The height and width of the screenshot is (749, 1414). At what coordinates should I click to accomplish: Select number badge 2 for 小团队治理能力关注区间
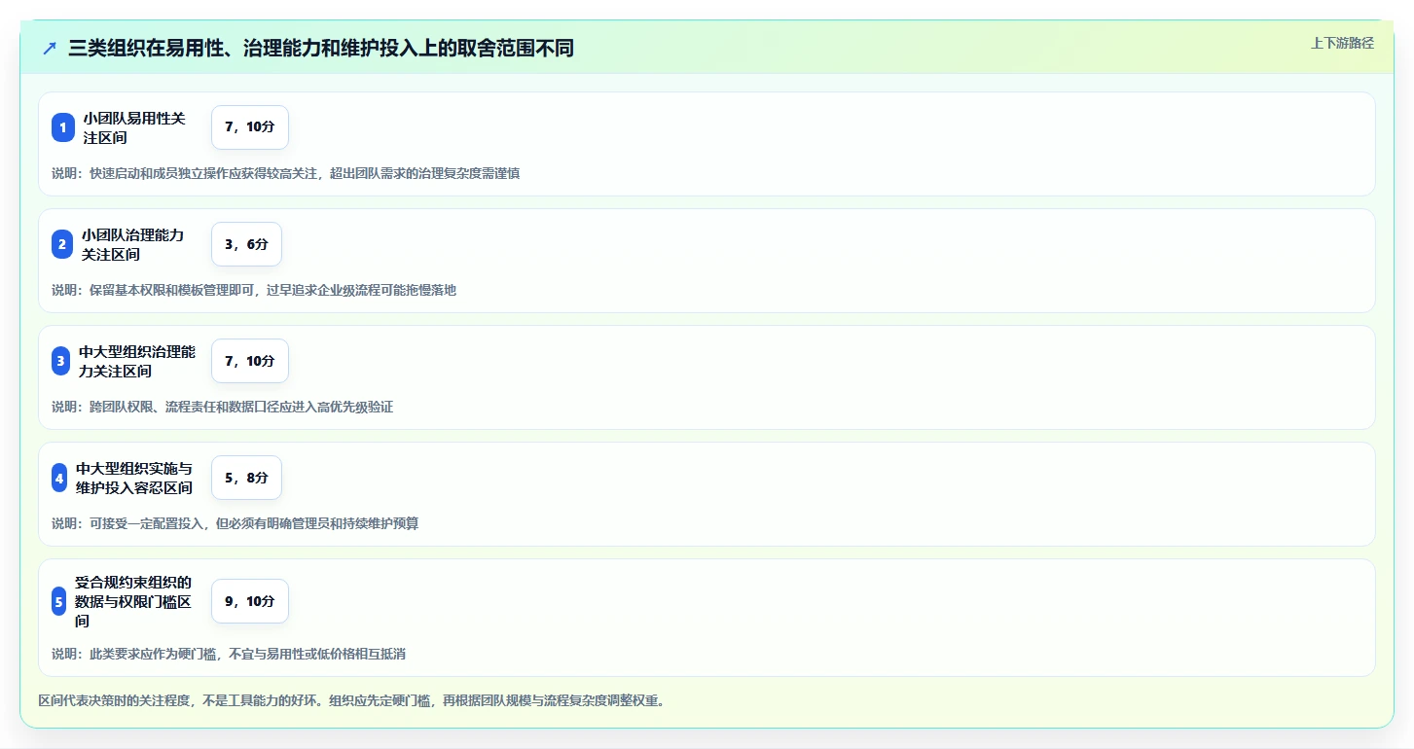point(62,244)
